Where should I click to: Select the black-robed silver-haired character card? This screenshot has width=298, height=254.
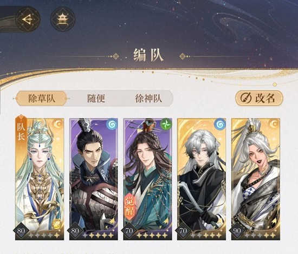click(202, 179)
